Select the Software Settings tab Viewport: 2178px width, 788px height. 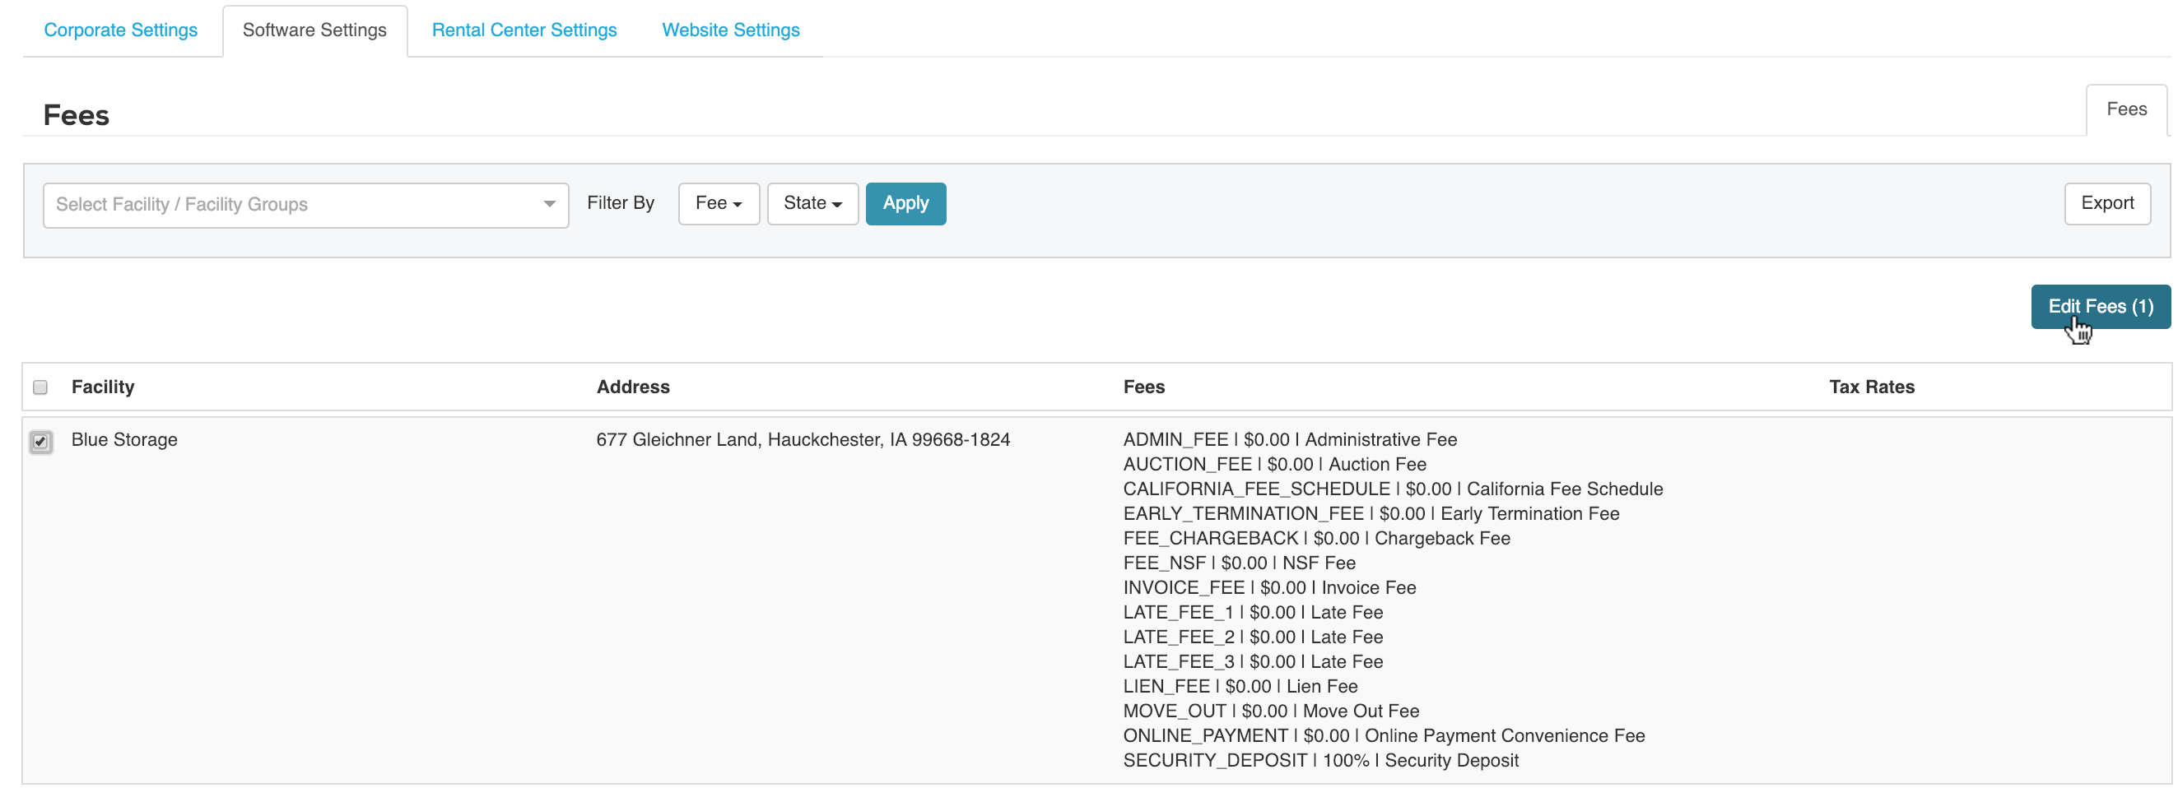(x=314, y=30)
